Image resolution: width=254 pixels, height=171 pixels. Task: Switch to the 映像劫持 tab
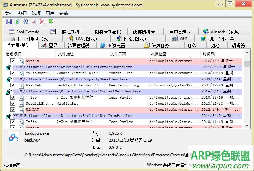click(x=67, y=32)
